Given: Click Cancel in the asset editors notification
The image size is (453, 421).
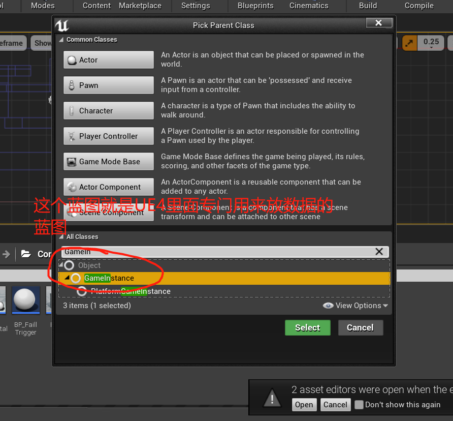Looking at the screenshot, I should click(x=335, y=405).
